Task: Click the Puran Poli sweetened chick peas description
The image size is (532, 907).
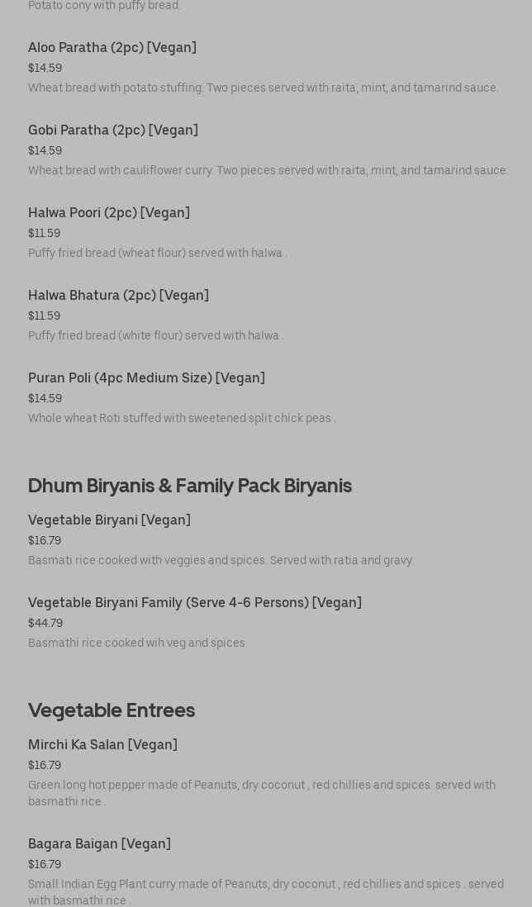Action: pyautogui.click(x=182, y=418)
